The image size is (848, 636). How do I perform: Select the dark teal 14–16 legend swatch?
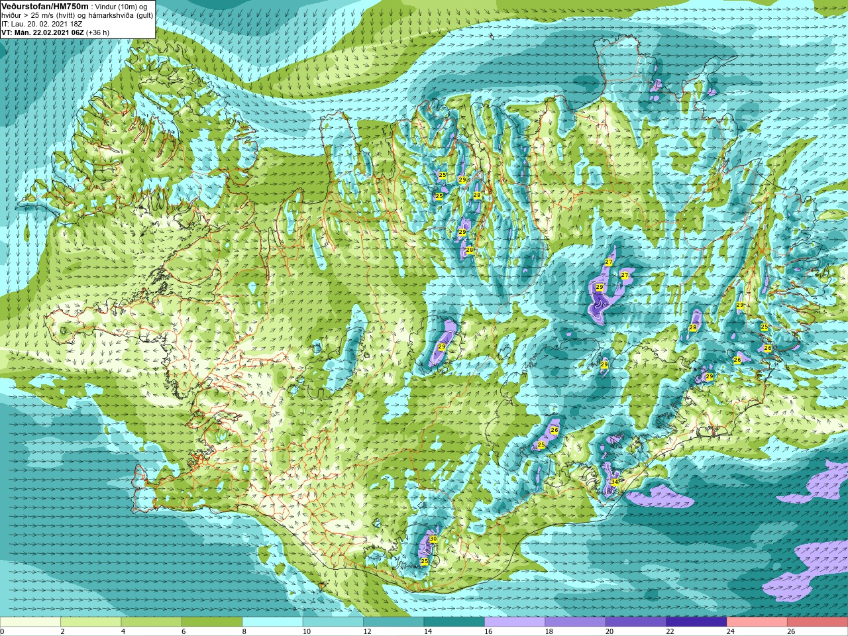[454, 622]
